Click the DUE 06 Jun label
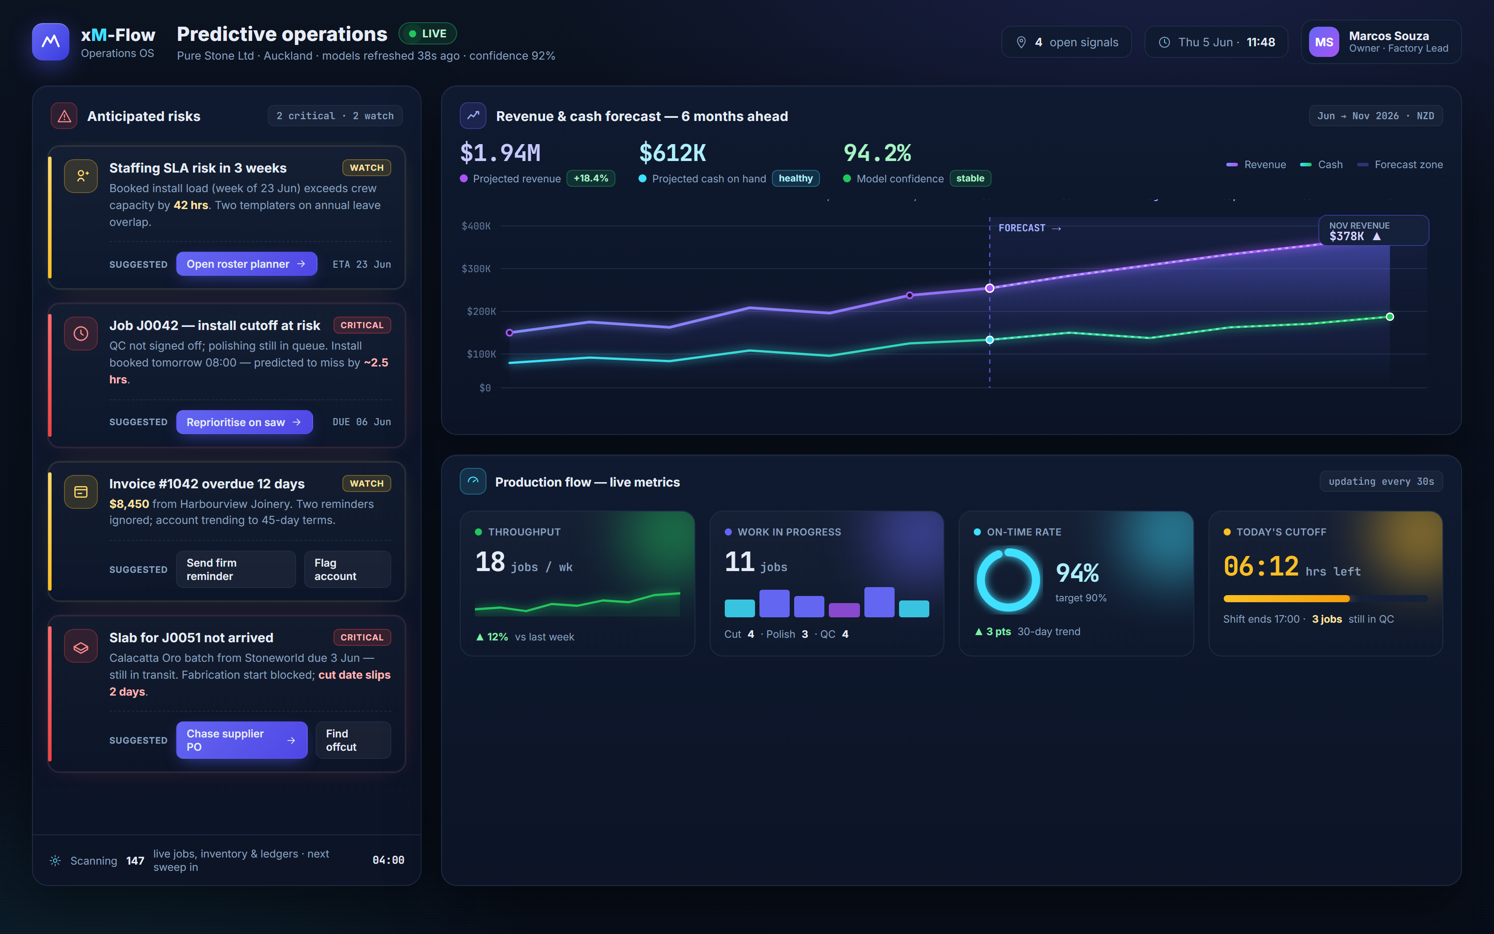The image size is (1494, 934). 362,422
